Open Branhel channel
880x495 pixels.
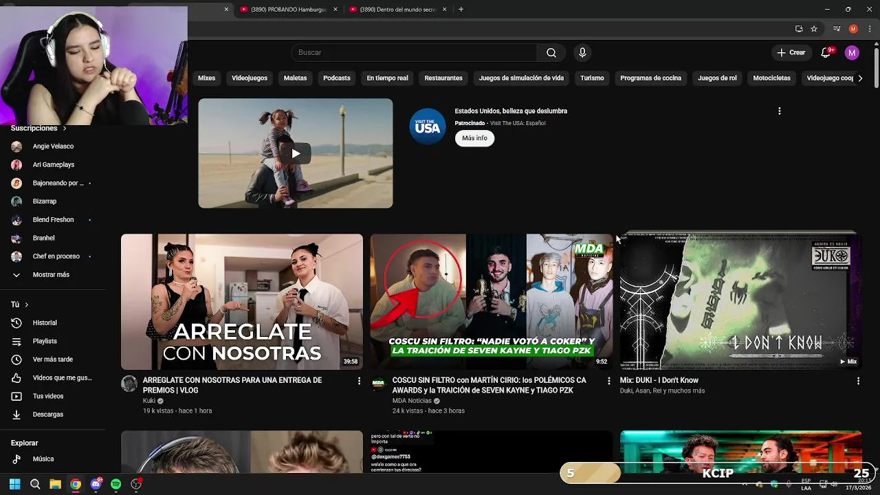click(53, 238)
